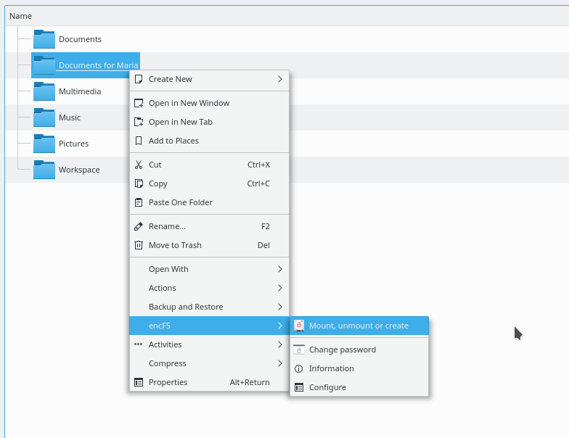Click the Music folder icon
This screenshot has height=438, width=569.
pyautogui.click(x=44, y=117)
